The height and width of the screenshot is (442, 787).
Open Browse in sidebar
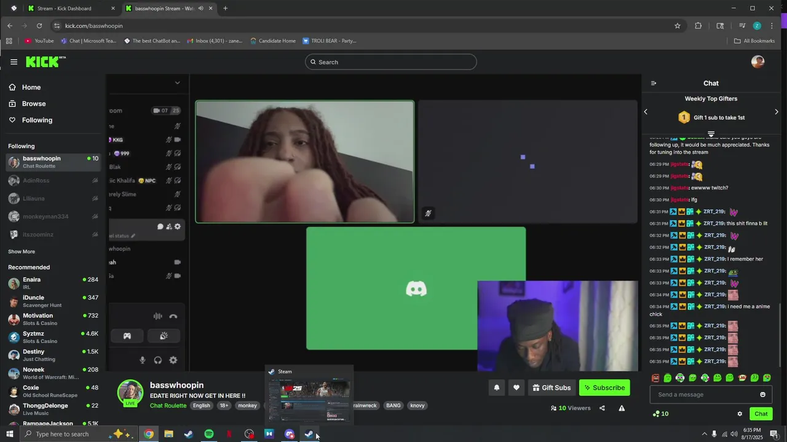[34, 104]
